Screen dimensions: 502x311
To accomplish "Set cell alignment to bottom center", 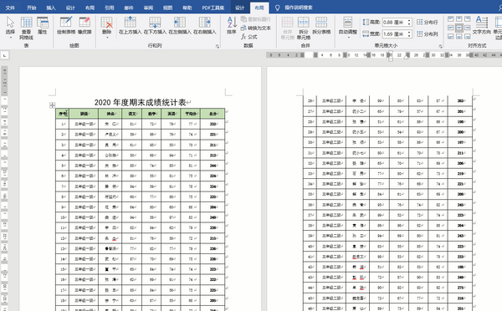I will (458, 37).
